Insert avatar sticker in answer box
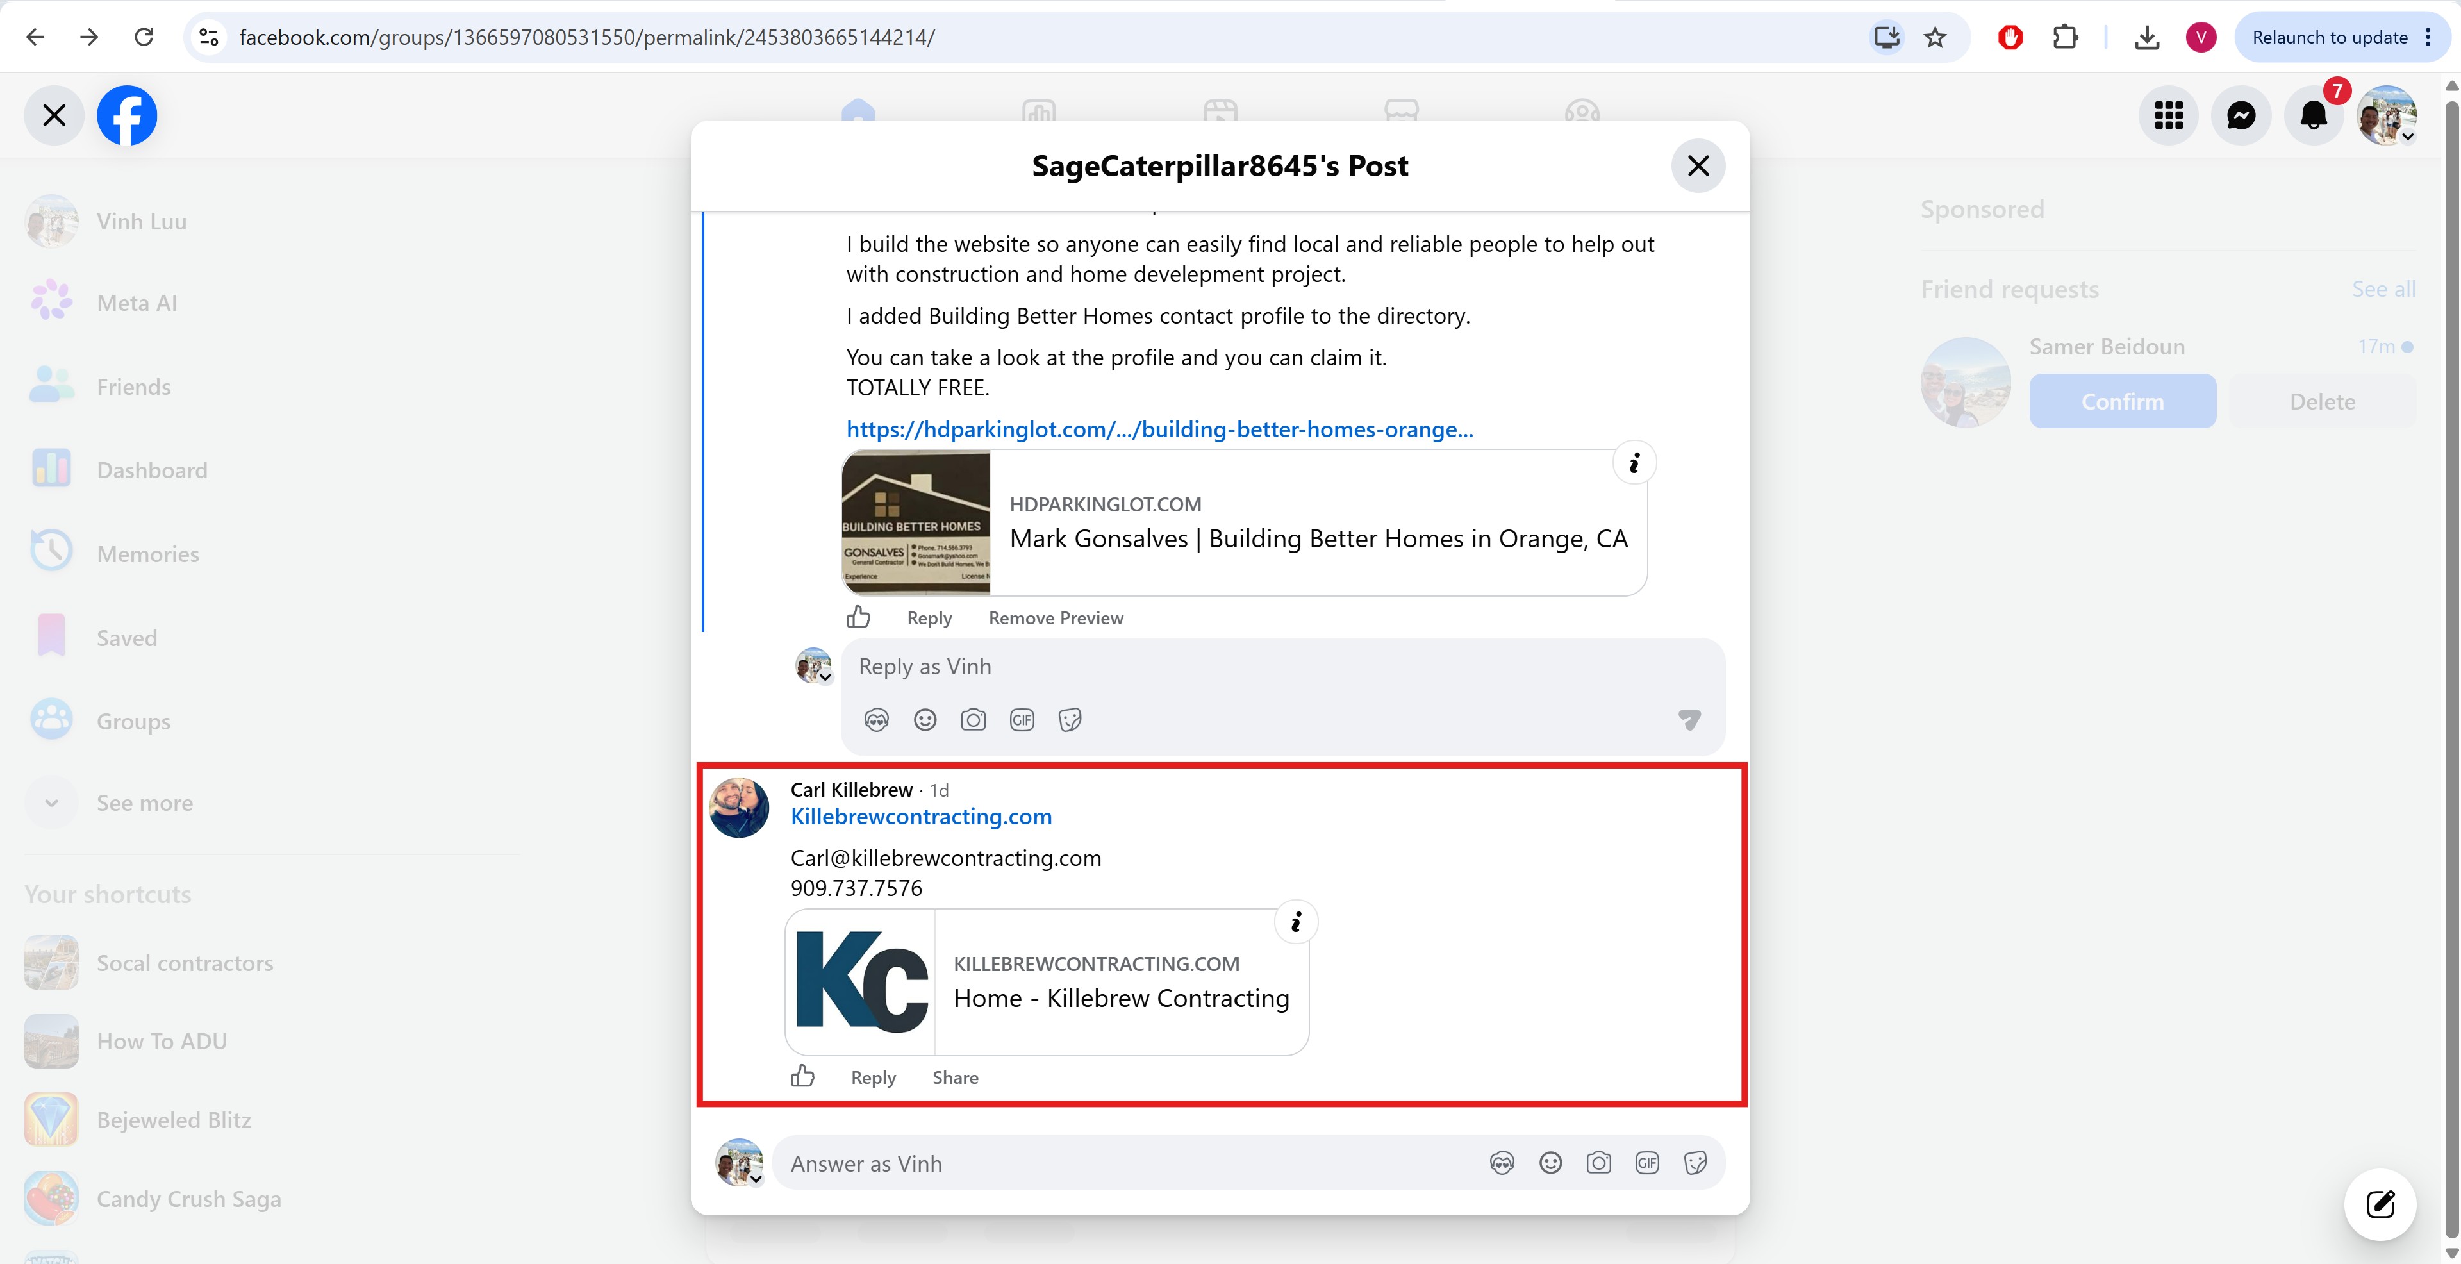The image size is (2461, 1264). pyautogui.click(x=1502, y=1163)
